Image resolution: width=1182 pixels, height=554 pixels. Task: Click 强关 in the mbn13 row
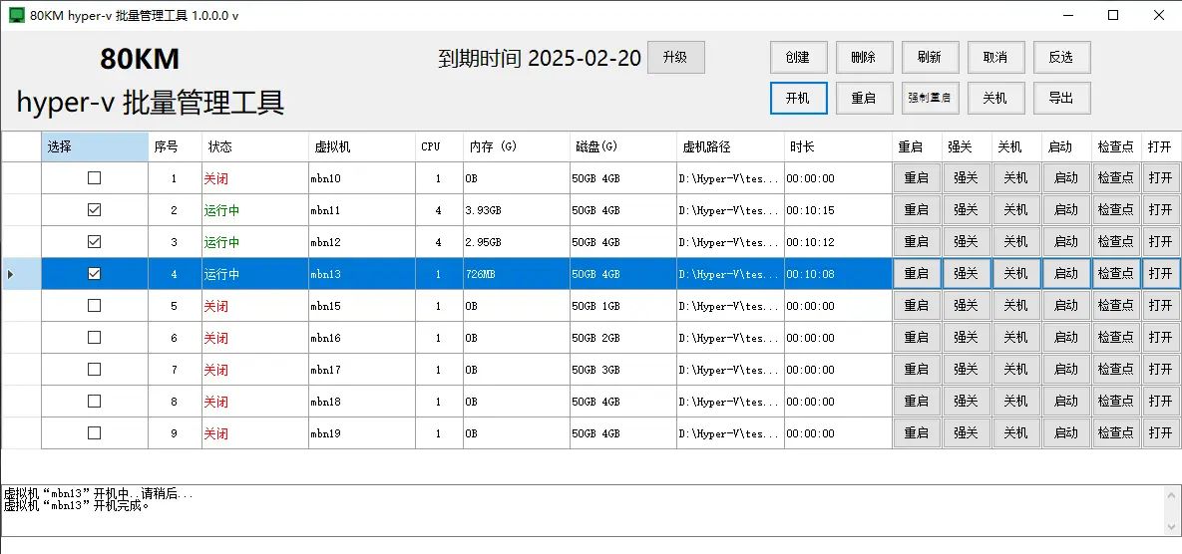coord(967,274)
